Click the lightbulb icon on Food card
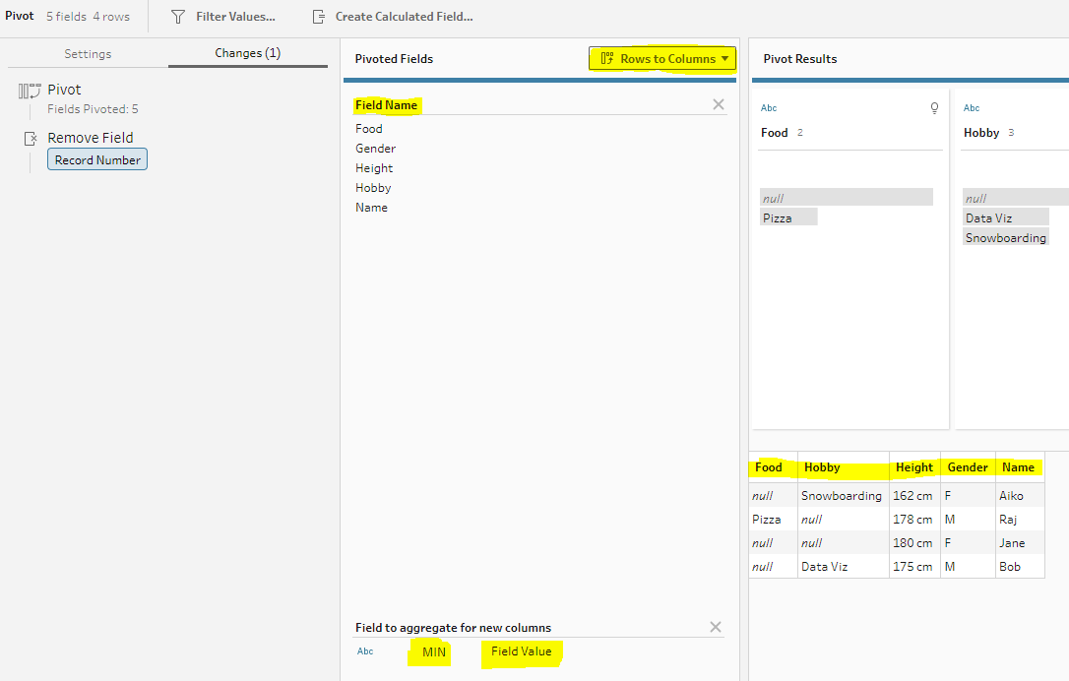 tap(934, 108)
